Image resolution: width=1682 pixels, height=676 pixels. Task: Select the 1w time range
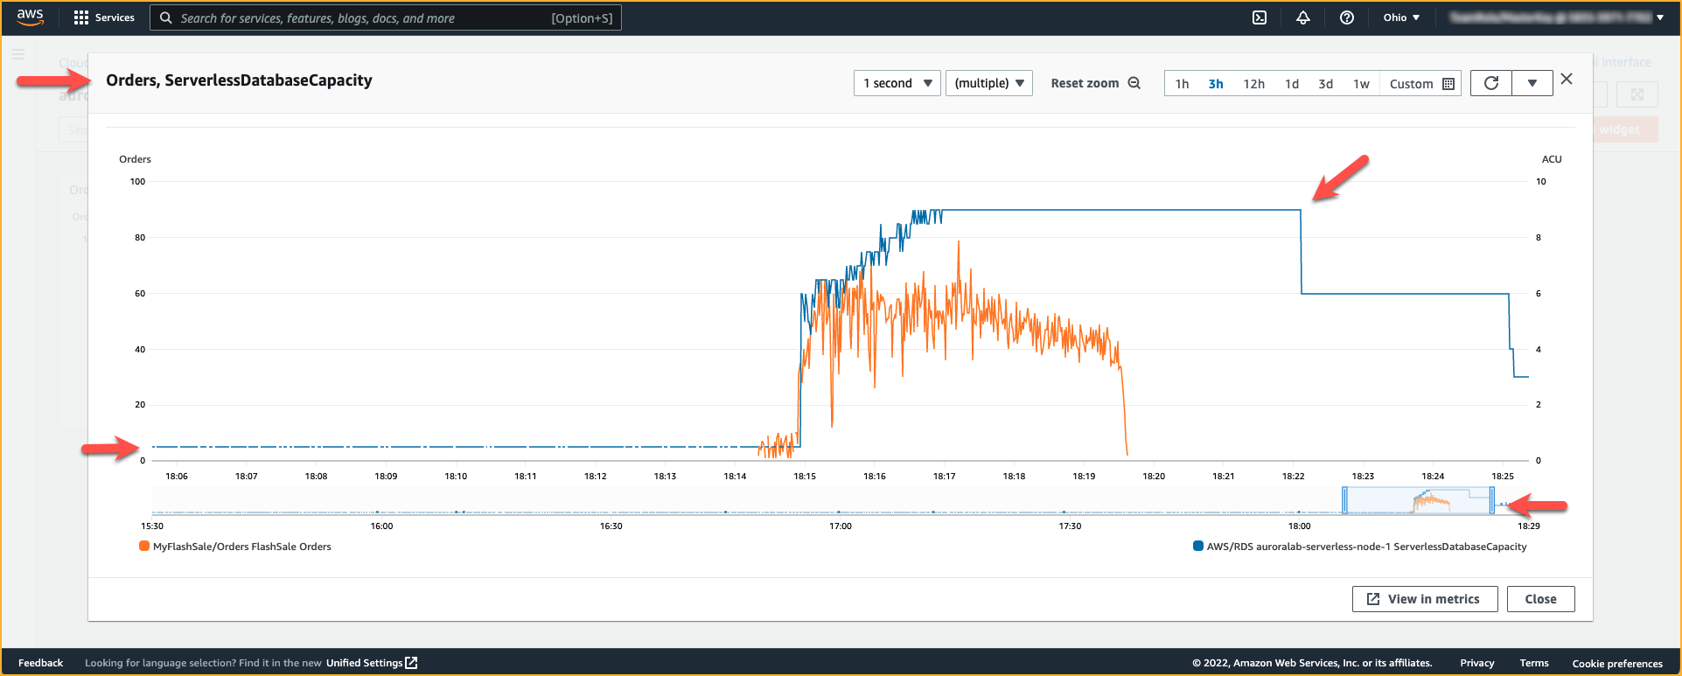coord(1361,84)
